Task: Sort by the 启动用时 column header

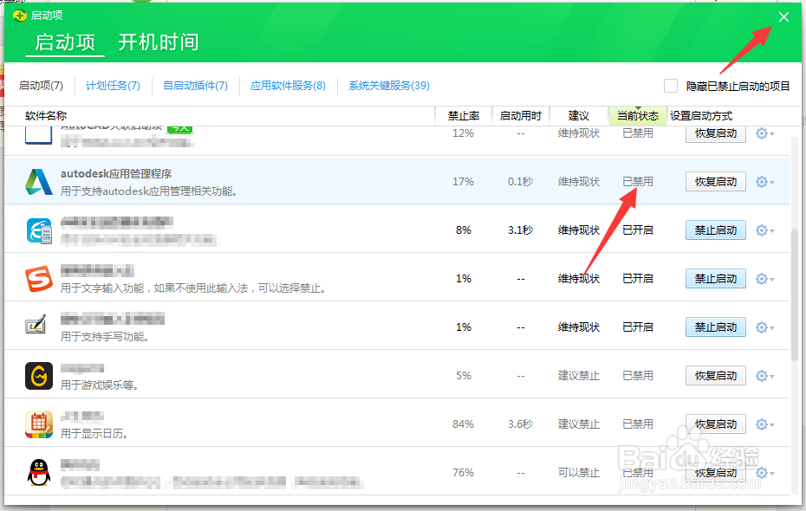Action: 521,115
